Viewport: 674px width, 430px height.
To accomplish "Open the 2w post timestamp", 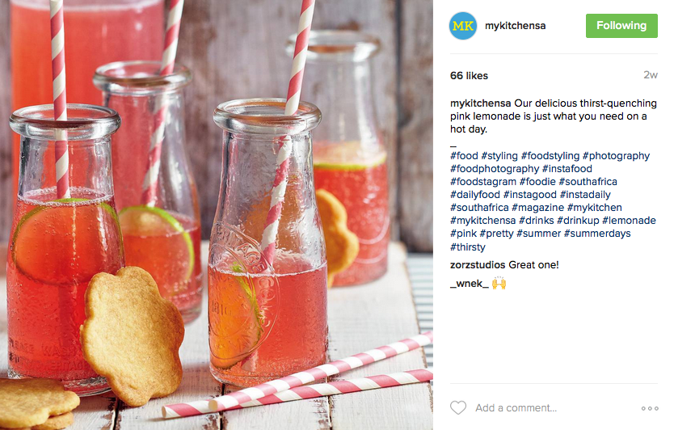I will point(651,75).
